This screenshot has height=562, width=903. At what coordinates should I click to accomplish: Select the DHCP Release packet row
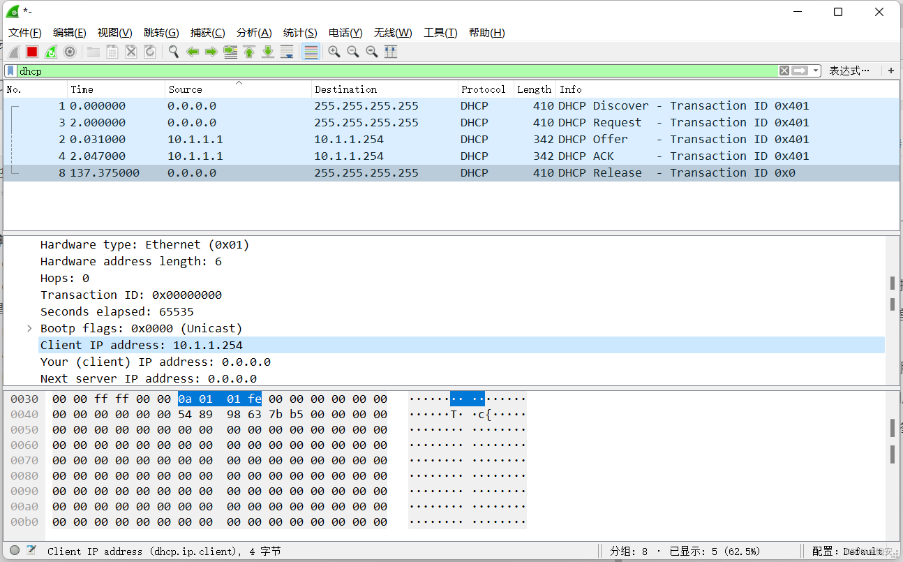451,173
